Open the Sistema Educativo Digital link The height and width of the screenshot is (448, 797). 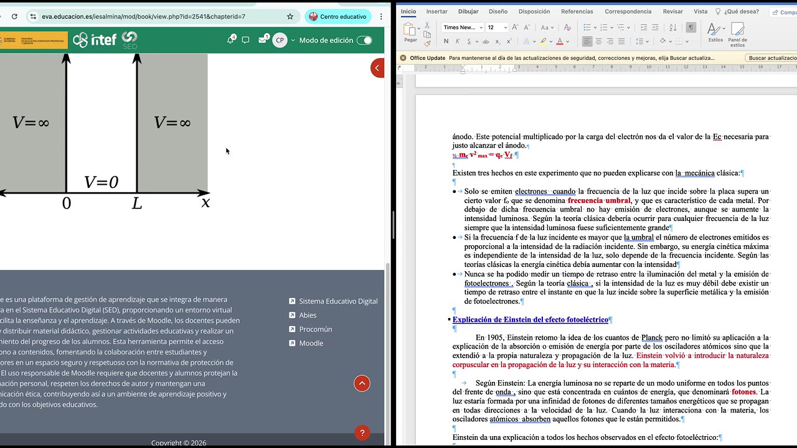[x=338, y=301]
